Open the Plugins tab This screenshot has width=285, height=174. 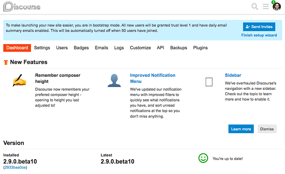point(200,48)
